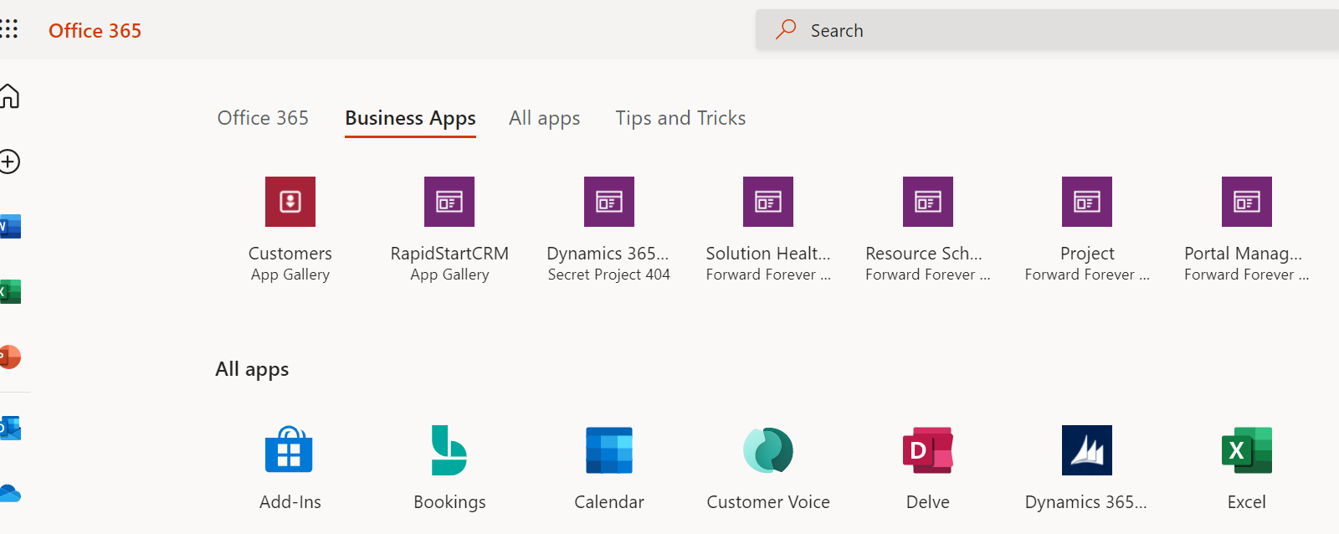Screen dimensions: 1339x534
Task: Go to Home in the sidebar
Action: tap(9, 96)
